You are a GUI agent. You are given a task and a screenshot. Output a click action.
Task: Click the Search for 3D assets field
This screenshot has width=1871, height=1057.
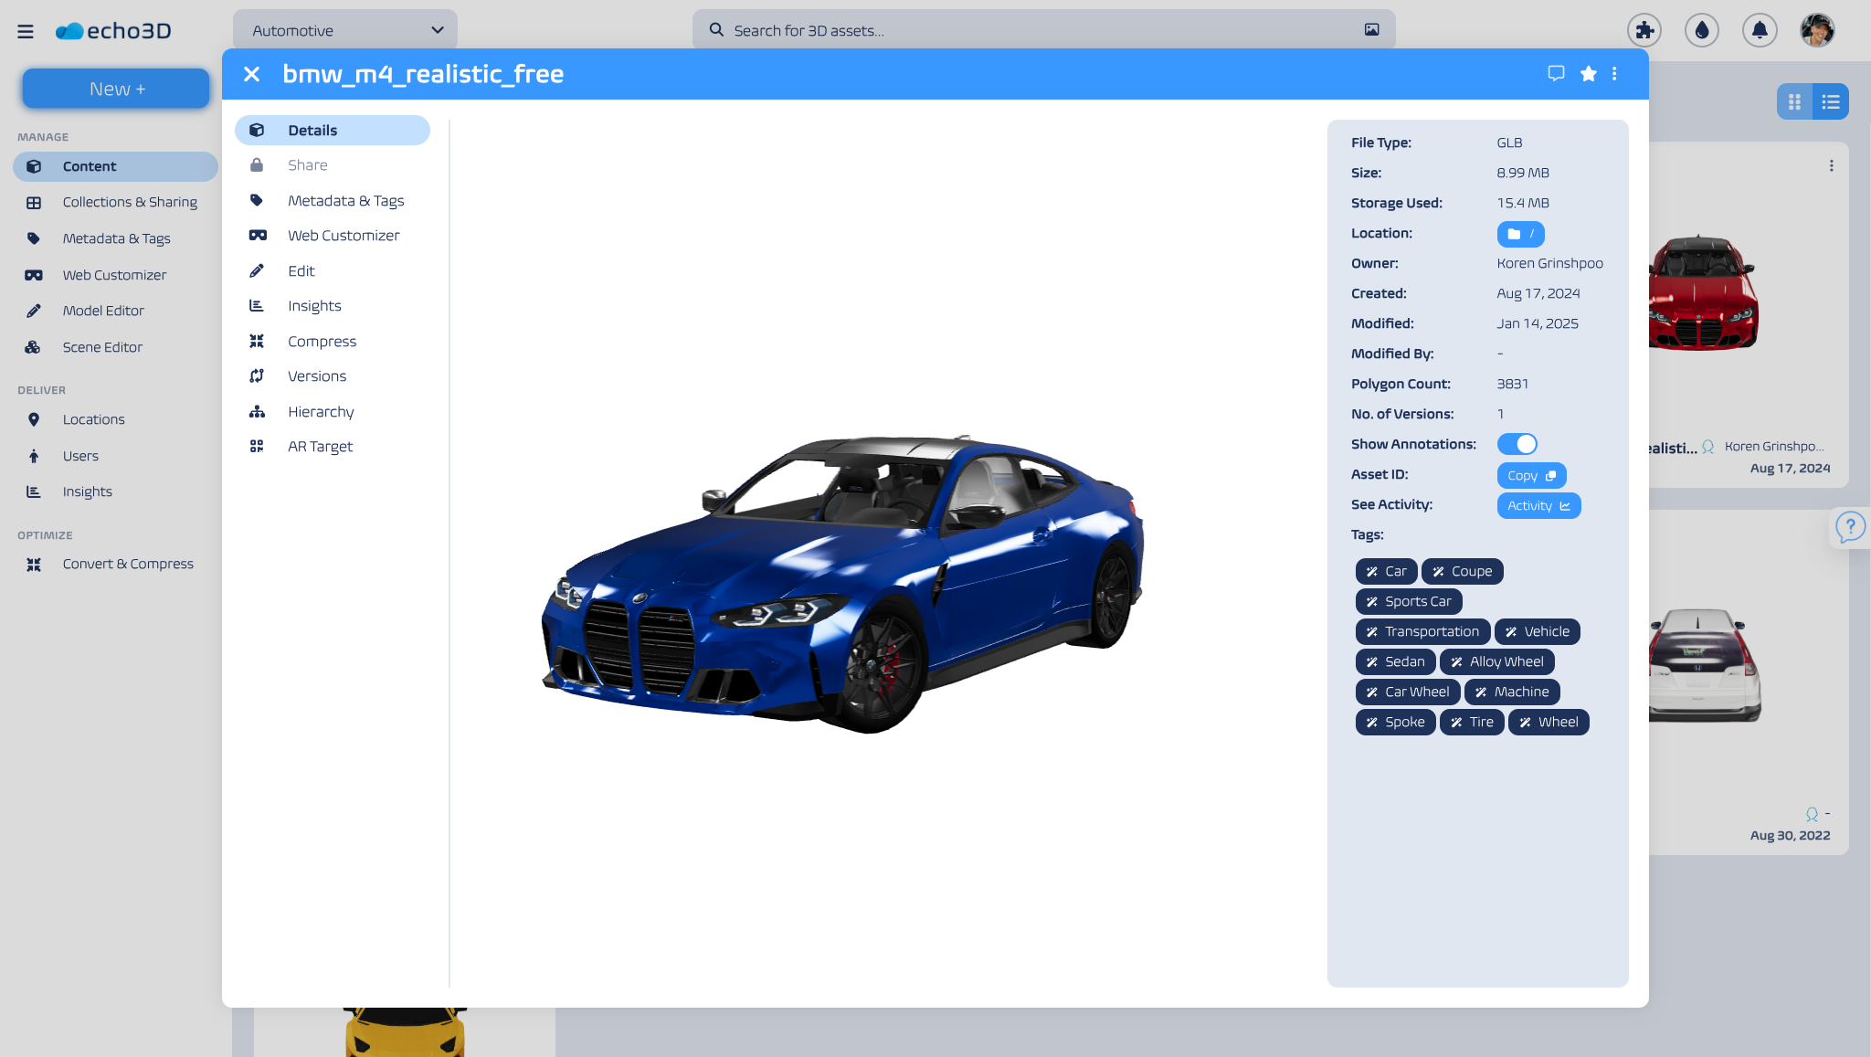[1043, 30]
